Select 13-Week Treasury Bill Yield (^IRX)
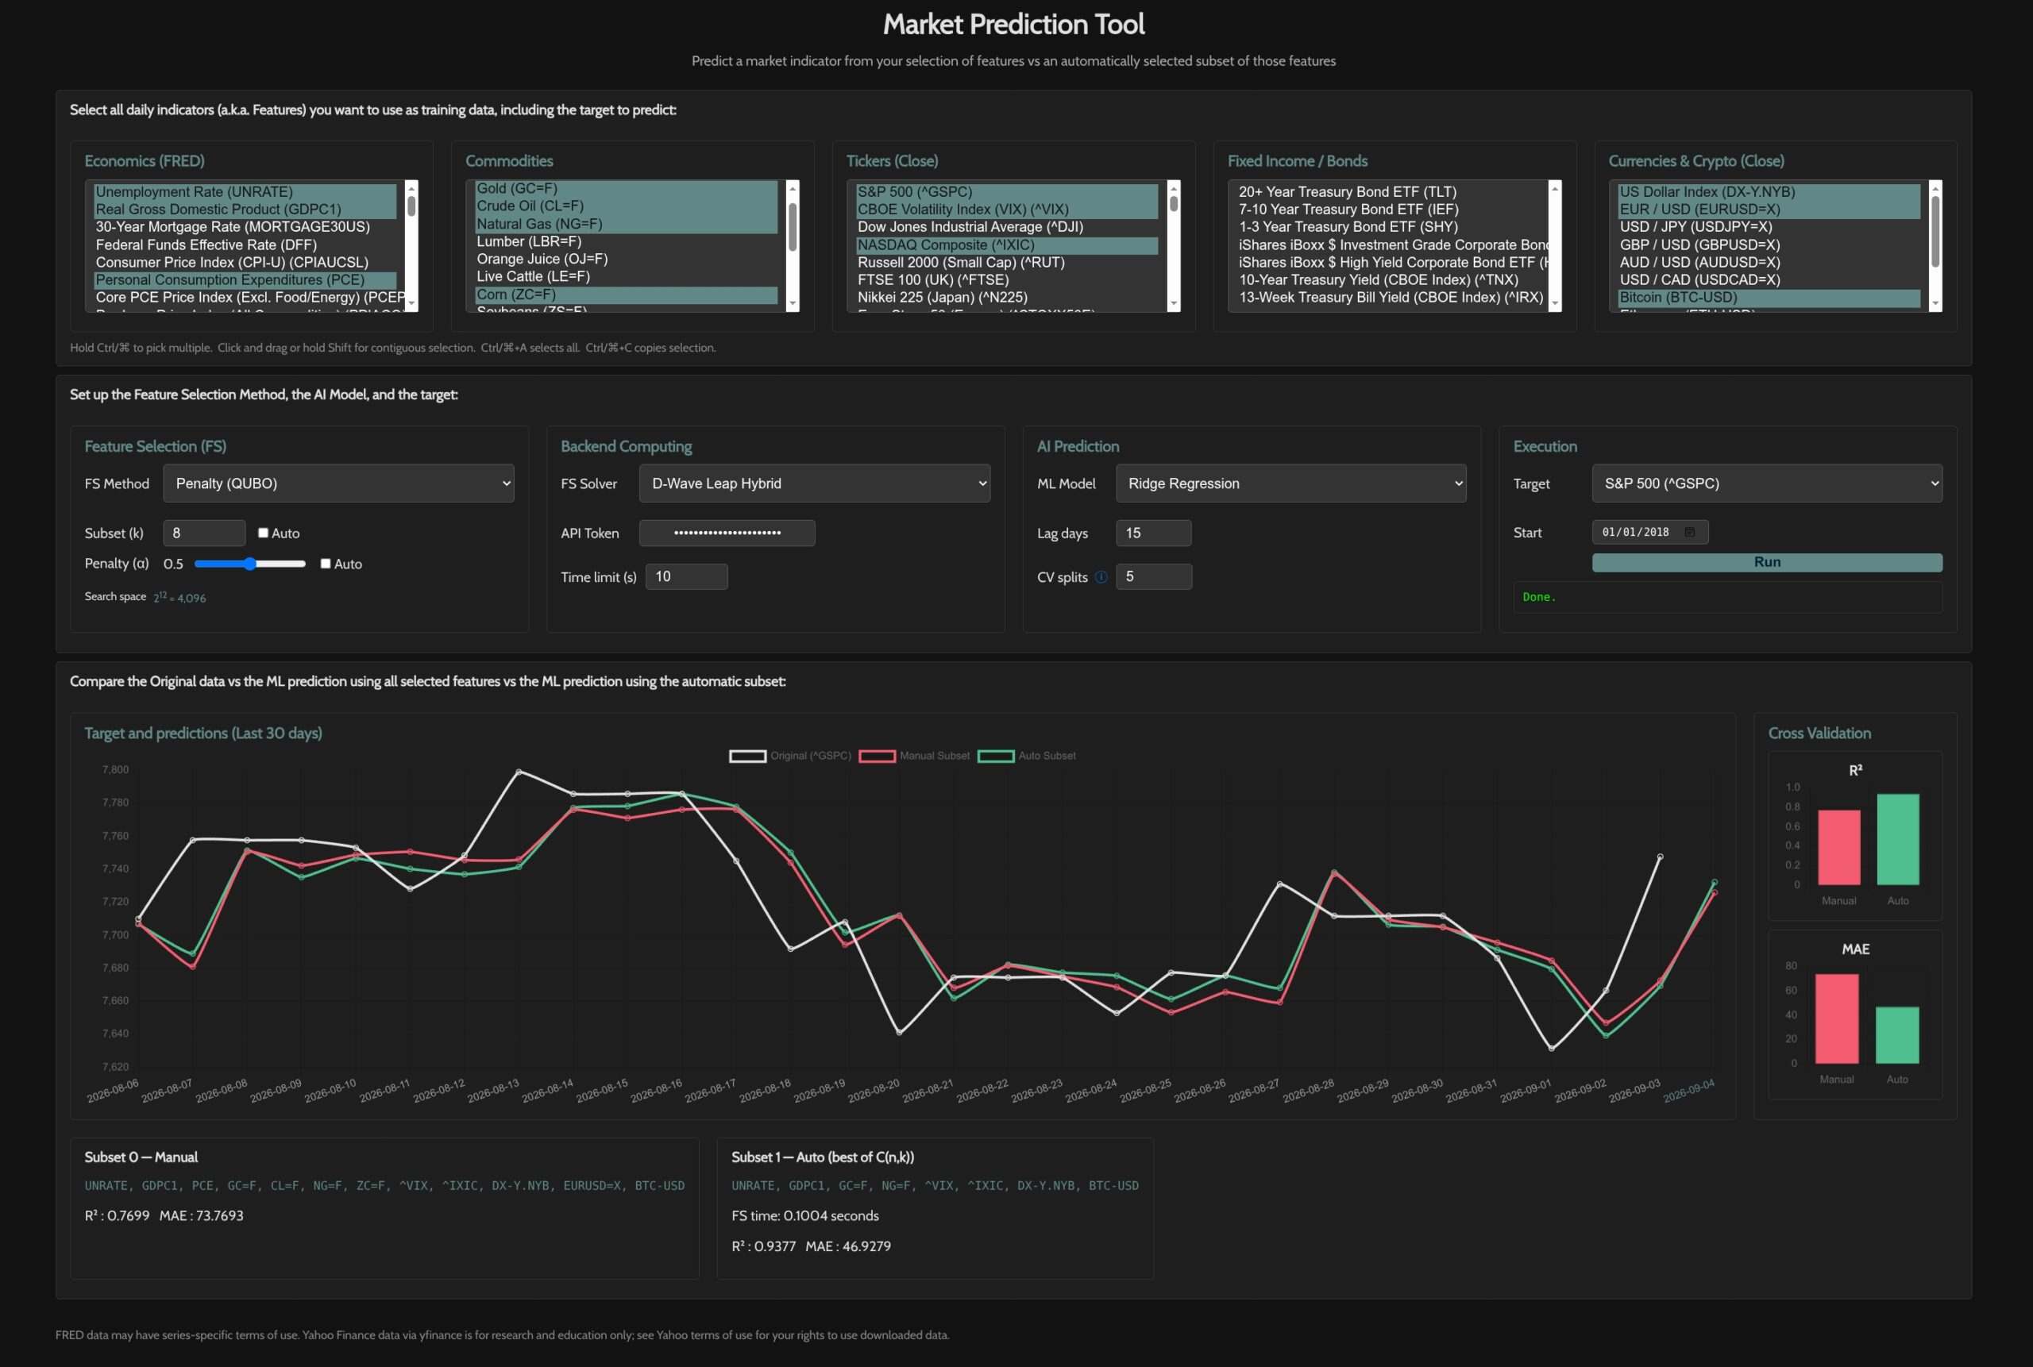 point(1389,297)
